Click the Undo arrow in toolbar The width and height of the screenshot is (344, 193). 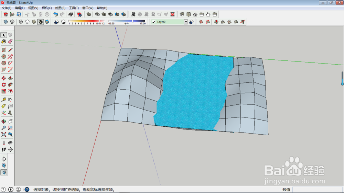(56, 14)
